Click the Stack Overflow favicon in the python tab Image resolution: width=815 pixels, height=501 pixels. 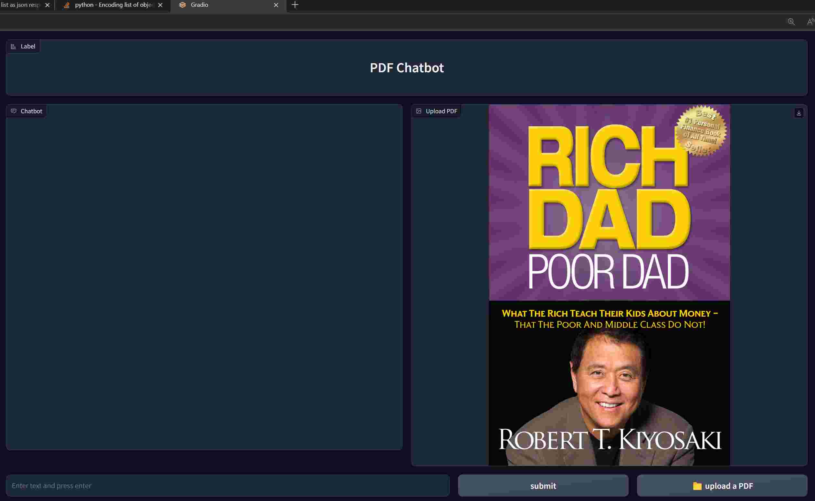66,5
